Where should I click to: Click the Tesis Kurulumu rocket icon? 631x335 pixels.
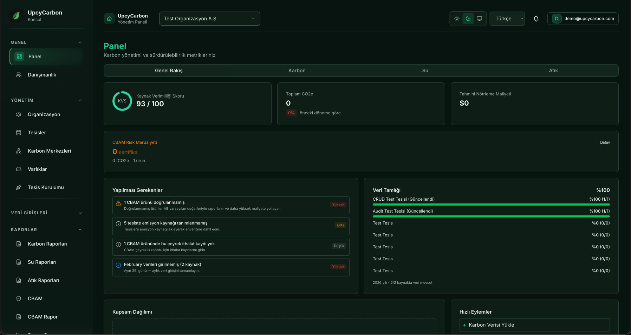[x=19, y=187]
